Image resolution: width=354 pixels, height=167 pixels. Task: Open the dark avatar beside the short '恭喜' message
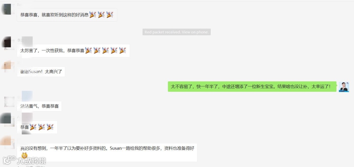pyautogui.click(x=6, y=118)
